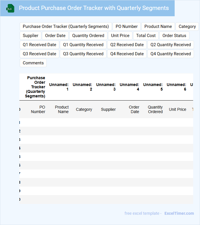The width and height of the screenshot is (200, 225).
Task: Pick the Quantity Ordered tag
Action: 88,36
